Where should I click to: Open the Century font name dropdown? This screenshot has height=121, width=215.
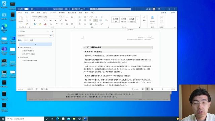tap(59, 17)
